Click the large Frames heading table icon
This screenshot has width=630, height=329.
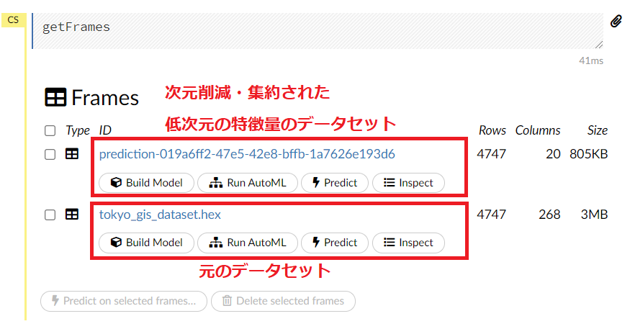tap(55, 98)
